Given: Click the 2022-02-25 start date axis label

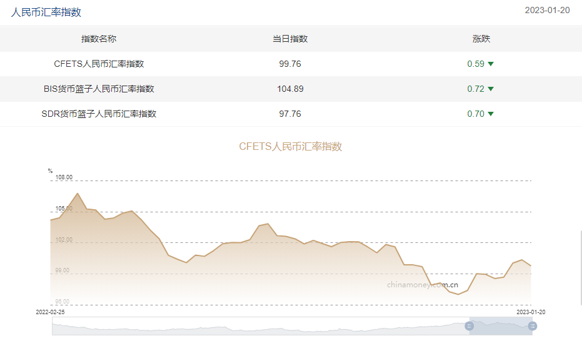Looking at the screenshot, I should tap(50, 311).
